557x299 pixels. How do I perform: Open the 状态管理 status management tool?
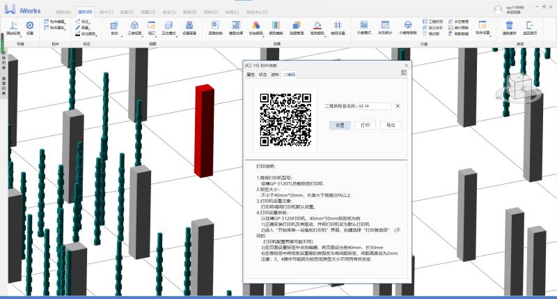(x=459, y=22)
